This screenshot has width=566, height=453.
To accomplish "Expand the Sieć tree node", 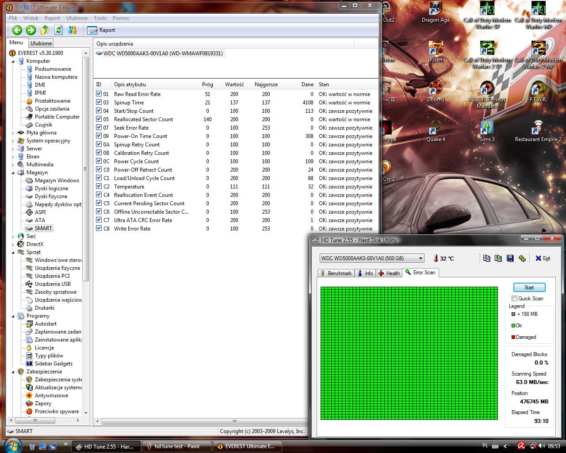I will 13,236.
